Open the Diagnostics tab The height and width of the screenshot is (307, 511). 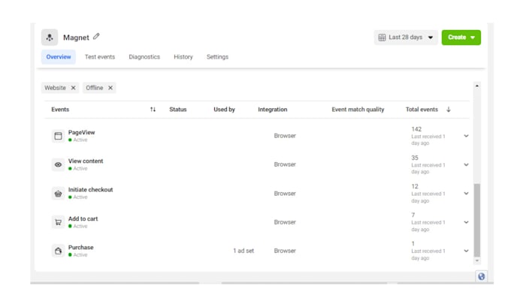pyautogui.click(x=144, y=57)
